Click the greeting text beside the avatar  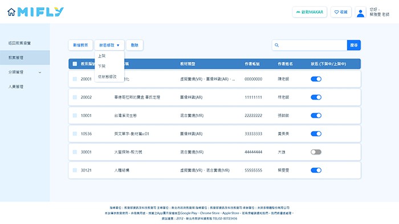[x=380, y=12]
